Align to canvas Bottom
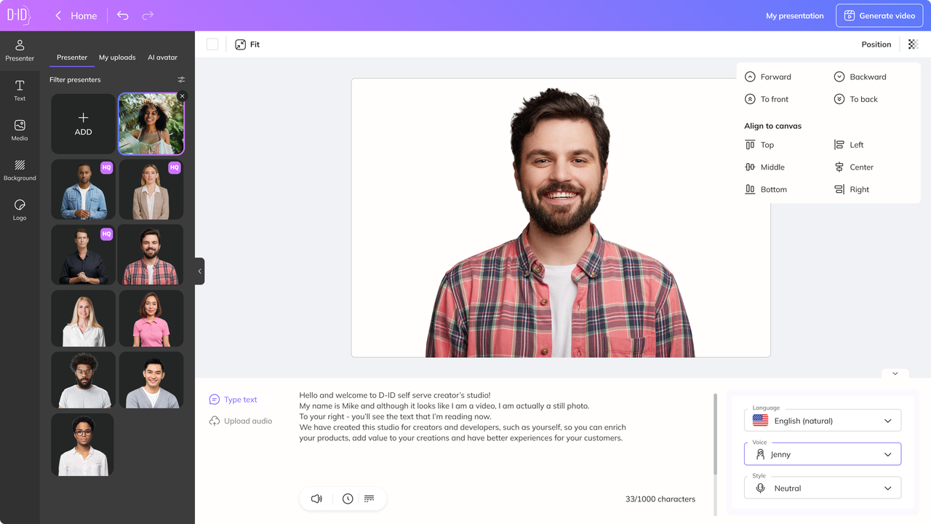Screen dimensions: 931x524 pyautogui.click(x=766, y=189)
